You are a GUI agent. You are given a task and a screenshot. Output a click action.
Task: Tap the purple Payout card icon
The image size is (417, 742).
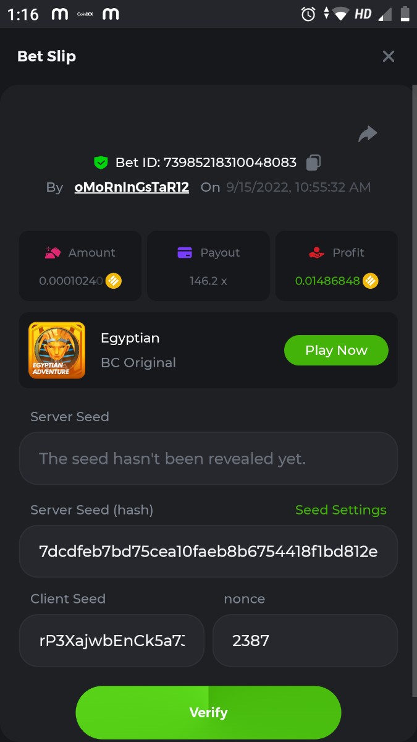[185, 252]
